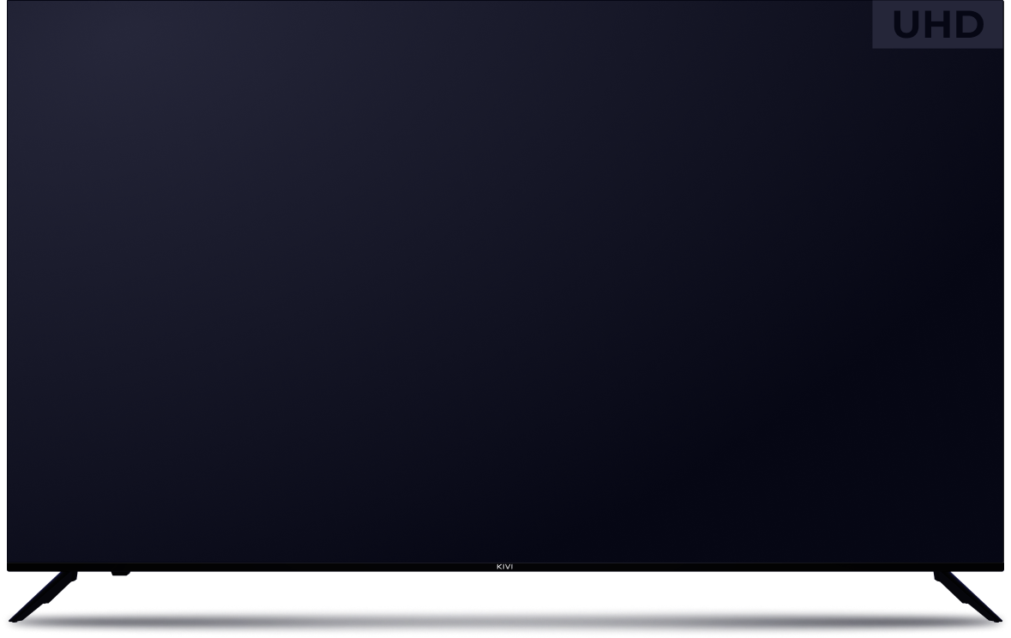
Task: Click the KIVI logo on the bottom bezel
Action: pyautogui.click(x=505, y=566)
